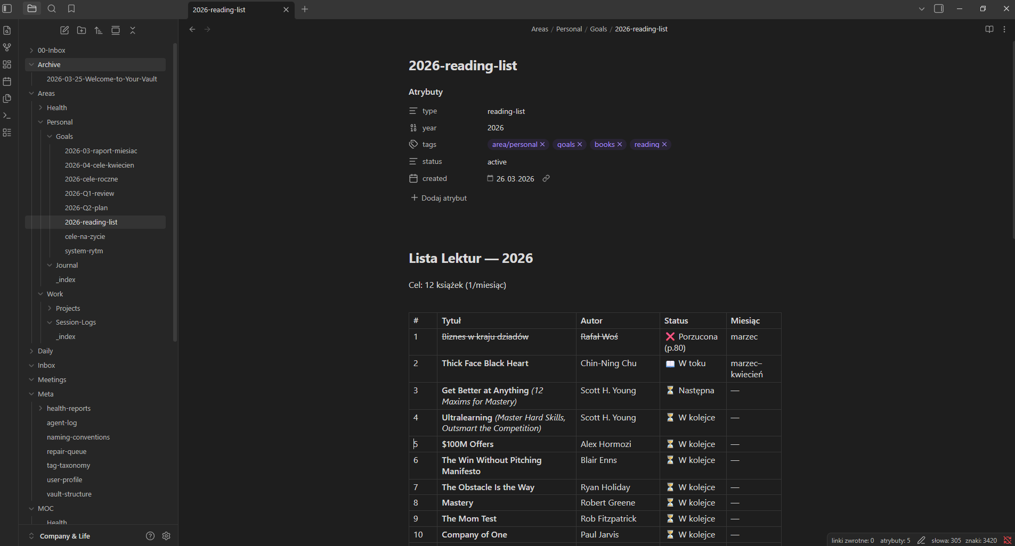The image size is (1015, 546).
Task: Change file explorer sort order
Action: pyautogui.click(x=99, y=30)
